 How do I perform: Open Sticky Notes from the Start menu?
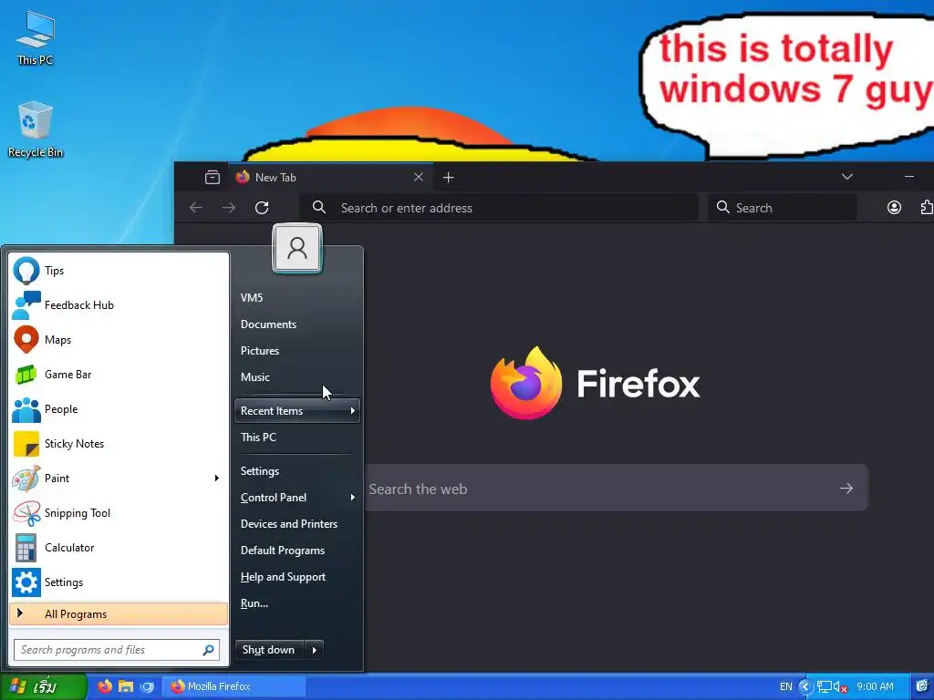click(x=119, y=444)
